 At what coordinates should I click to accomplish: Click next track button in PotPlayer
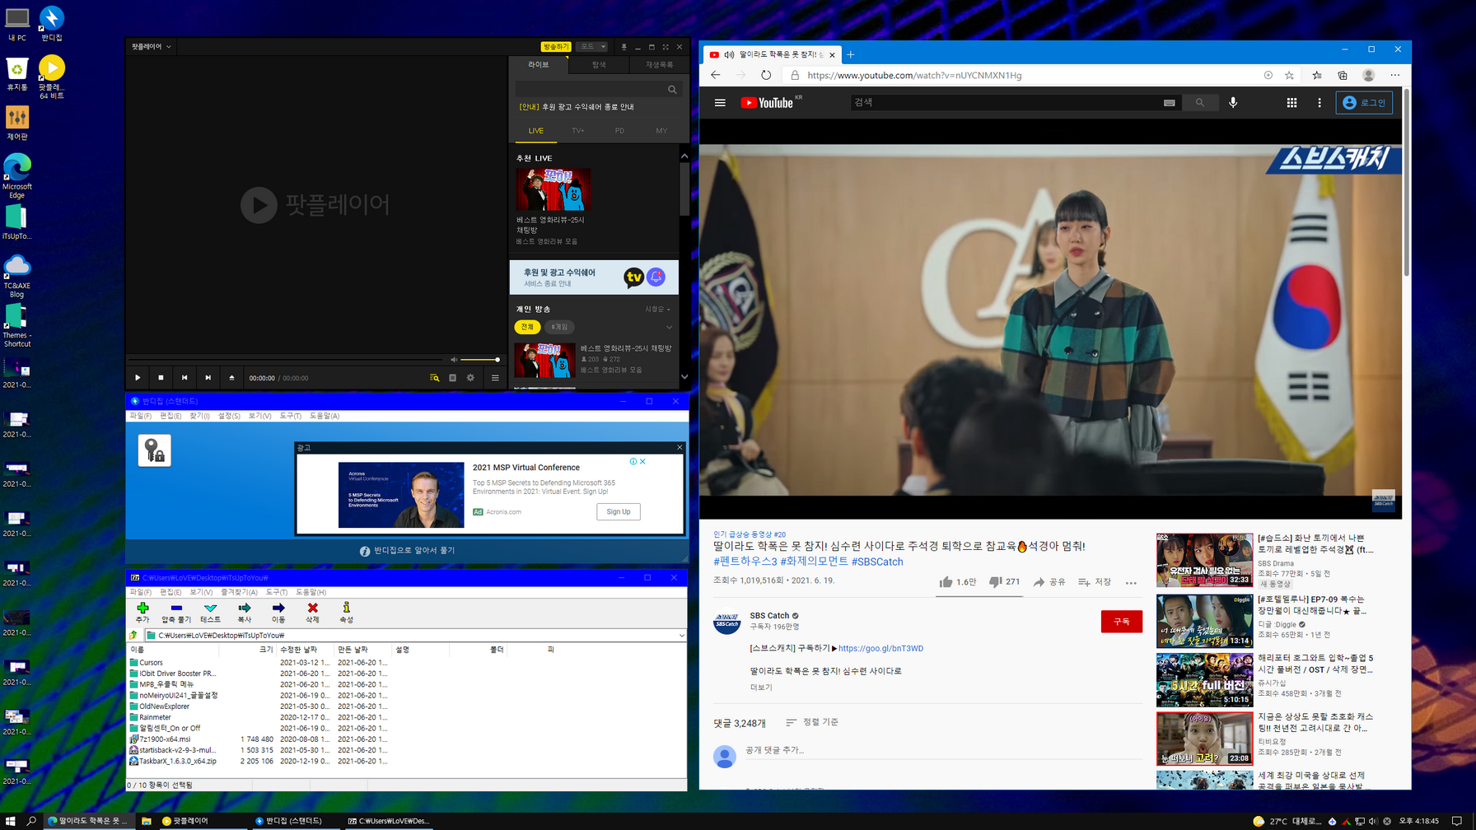(208, 378)
